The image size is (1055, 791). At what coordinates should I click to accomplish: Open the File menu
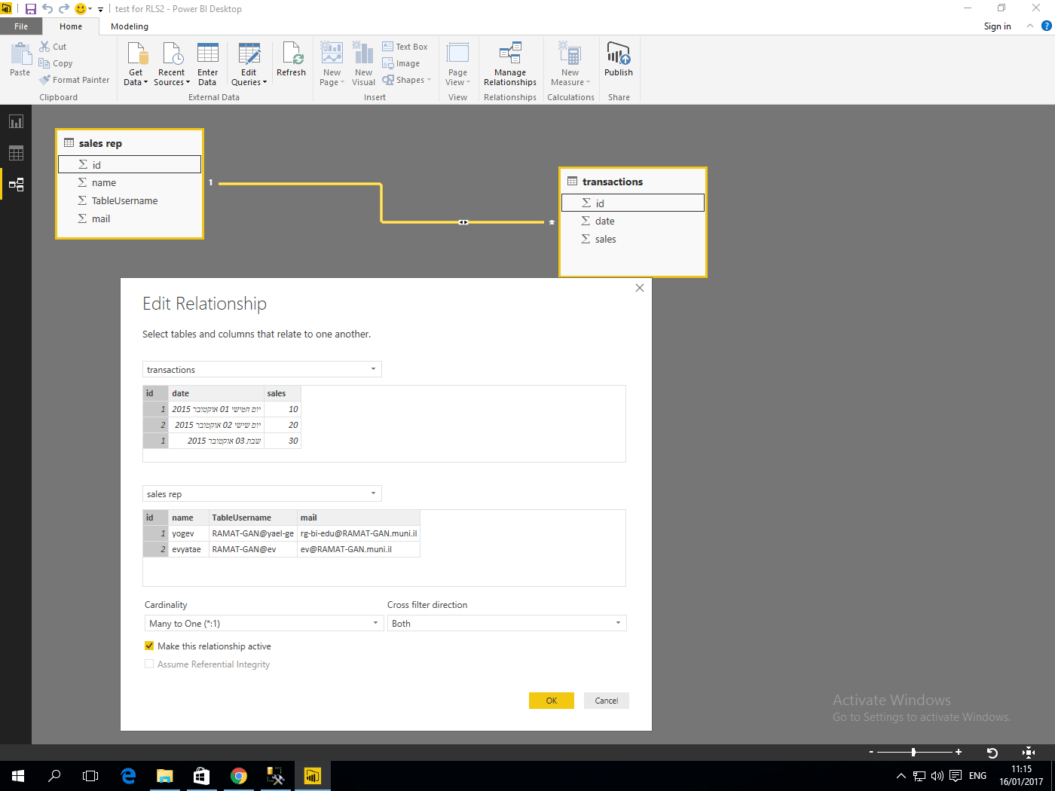(x=21, y=26)
